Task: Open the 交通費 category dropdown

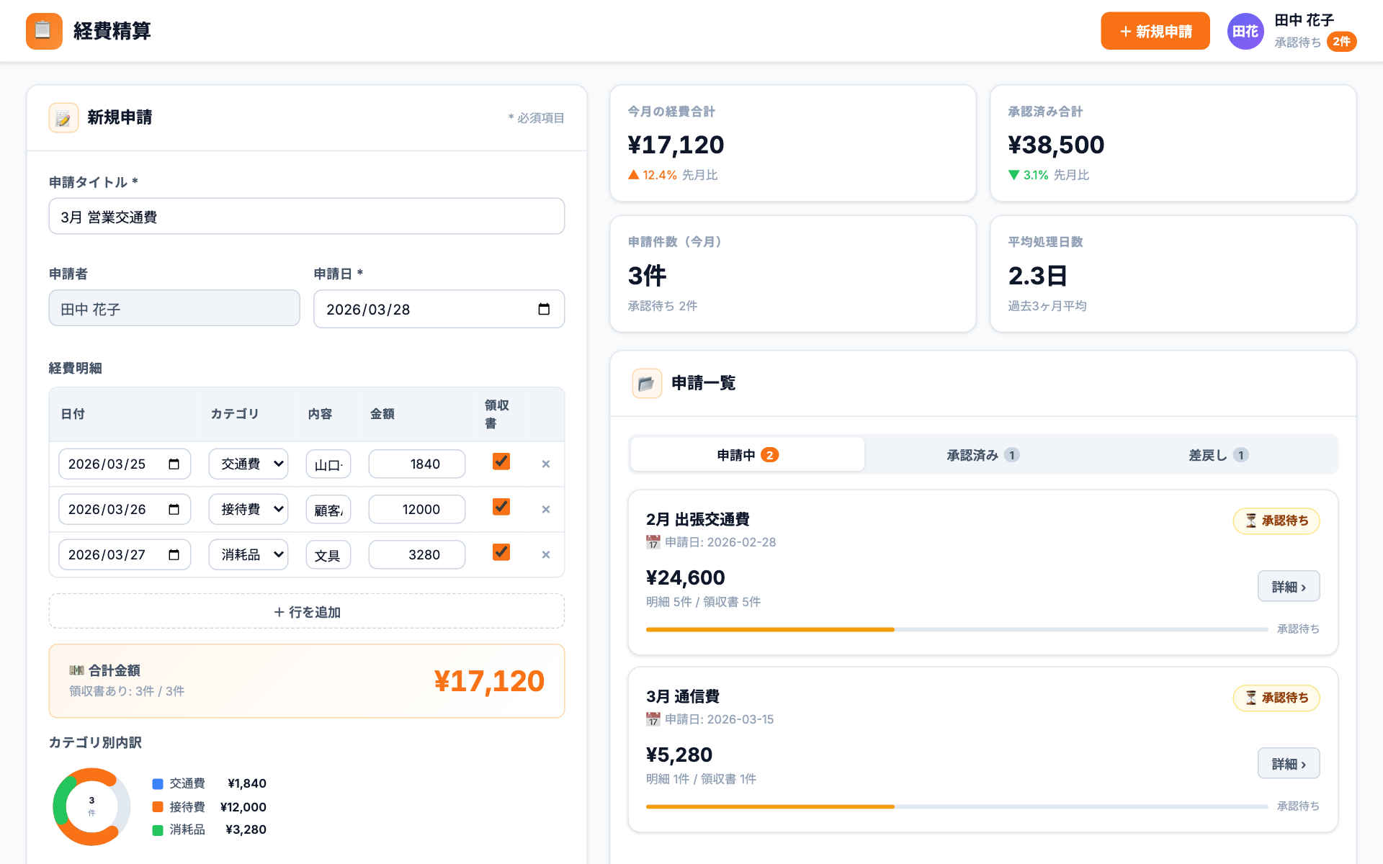Action: click(248, 463)
